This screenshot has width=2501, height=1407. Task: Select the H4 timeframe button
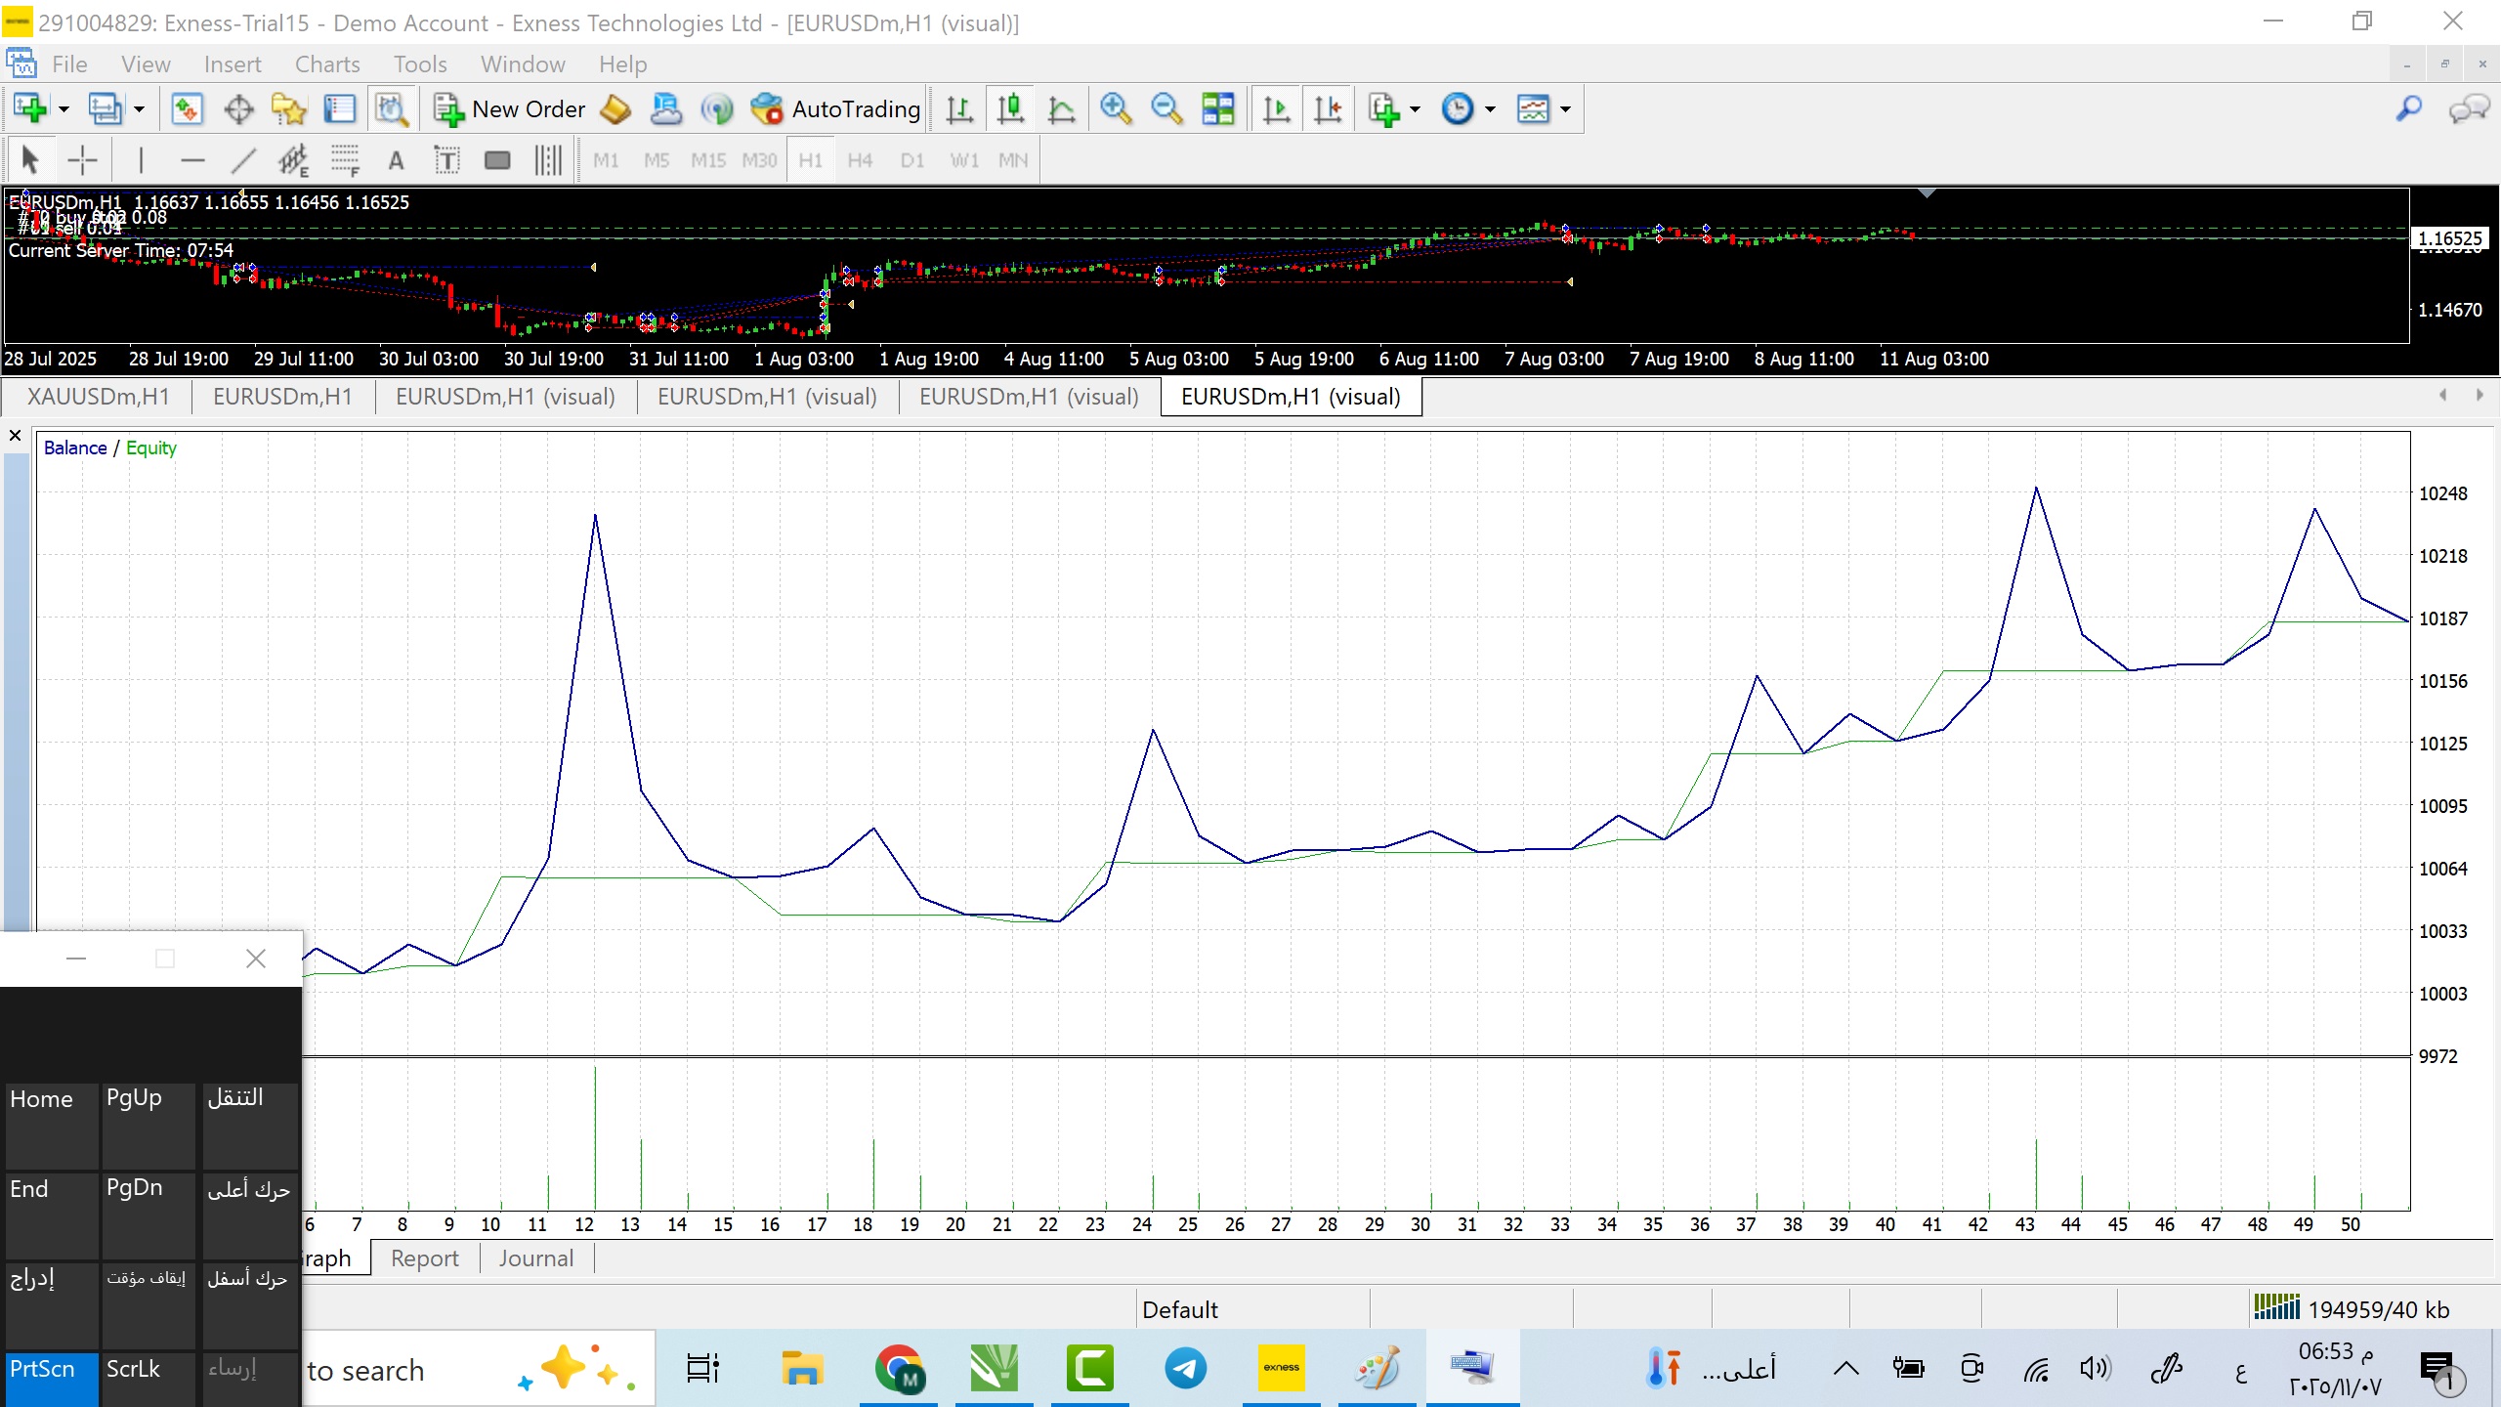pos(860,160)
